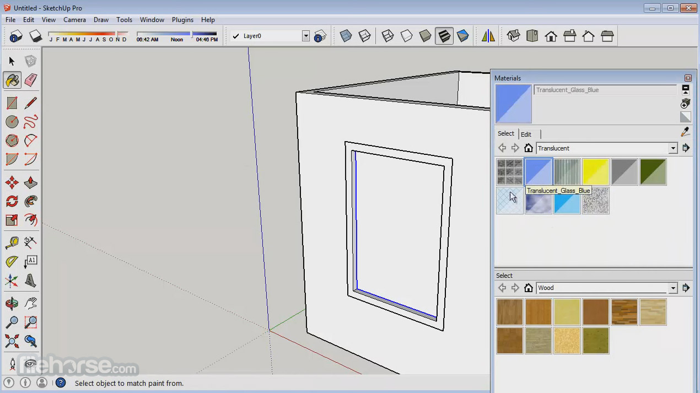Select the Rectangle drawing tool
Image resolution: width=700 pixels, height=393 pixels.
[x=12, y=103]
